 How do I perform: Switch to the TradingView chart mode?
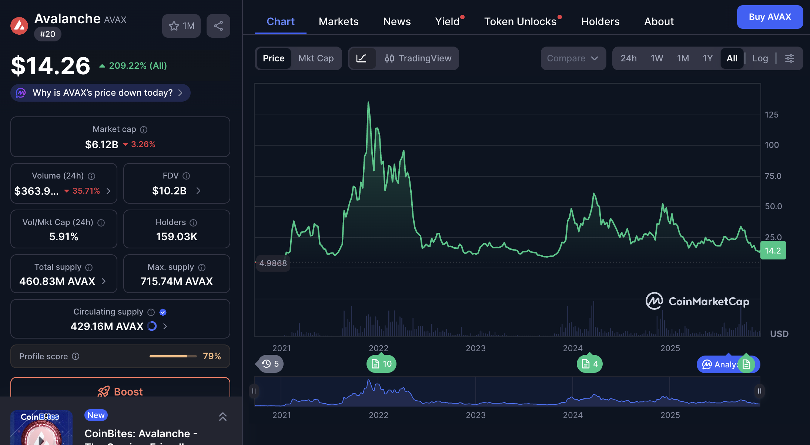(x=418, y=58)
